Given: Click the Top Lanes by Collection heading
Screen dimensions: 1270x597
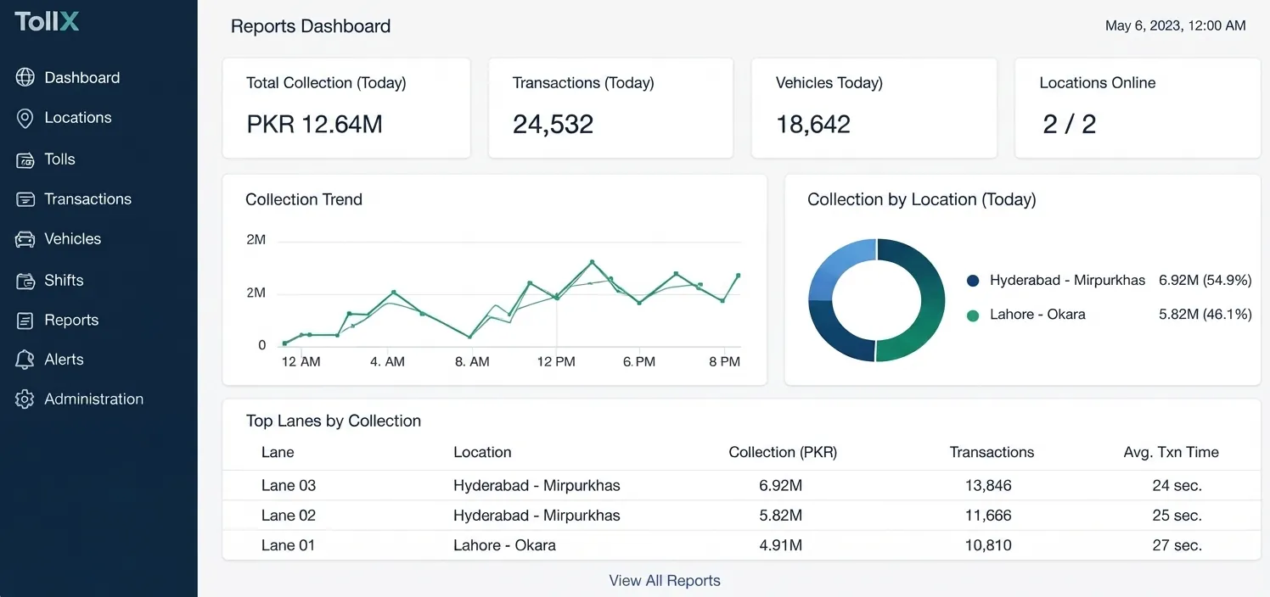Looking at the screenshot, I should 334,421.
